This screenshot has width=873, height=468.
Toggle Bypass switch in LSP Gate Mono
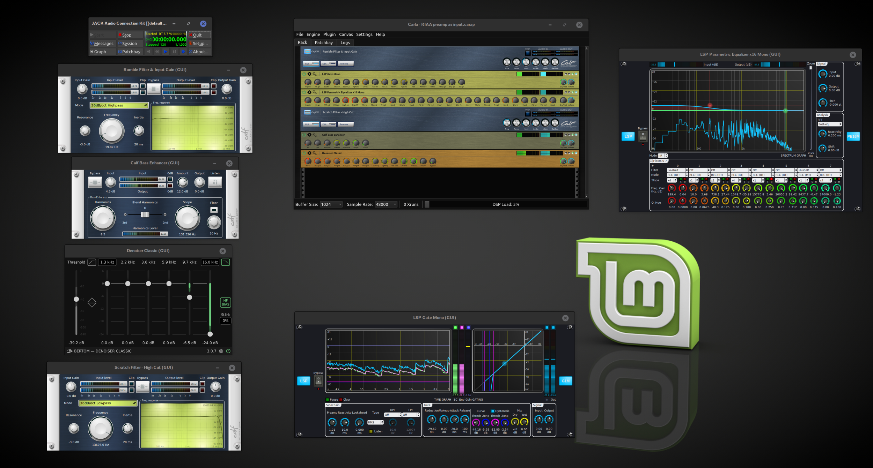[x=318, y=380]
